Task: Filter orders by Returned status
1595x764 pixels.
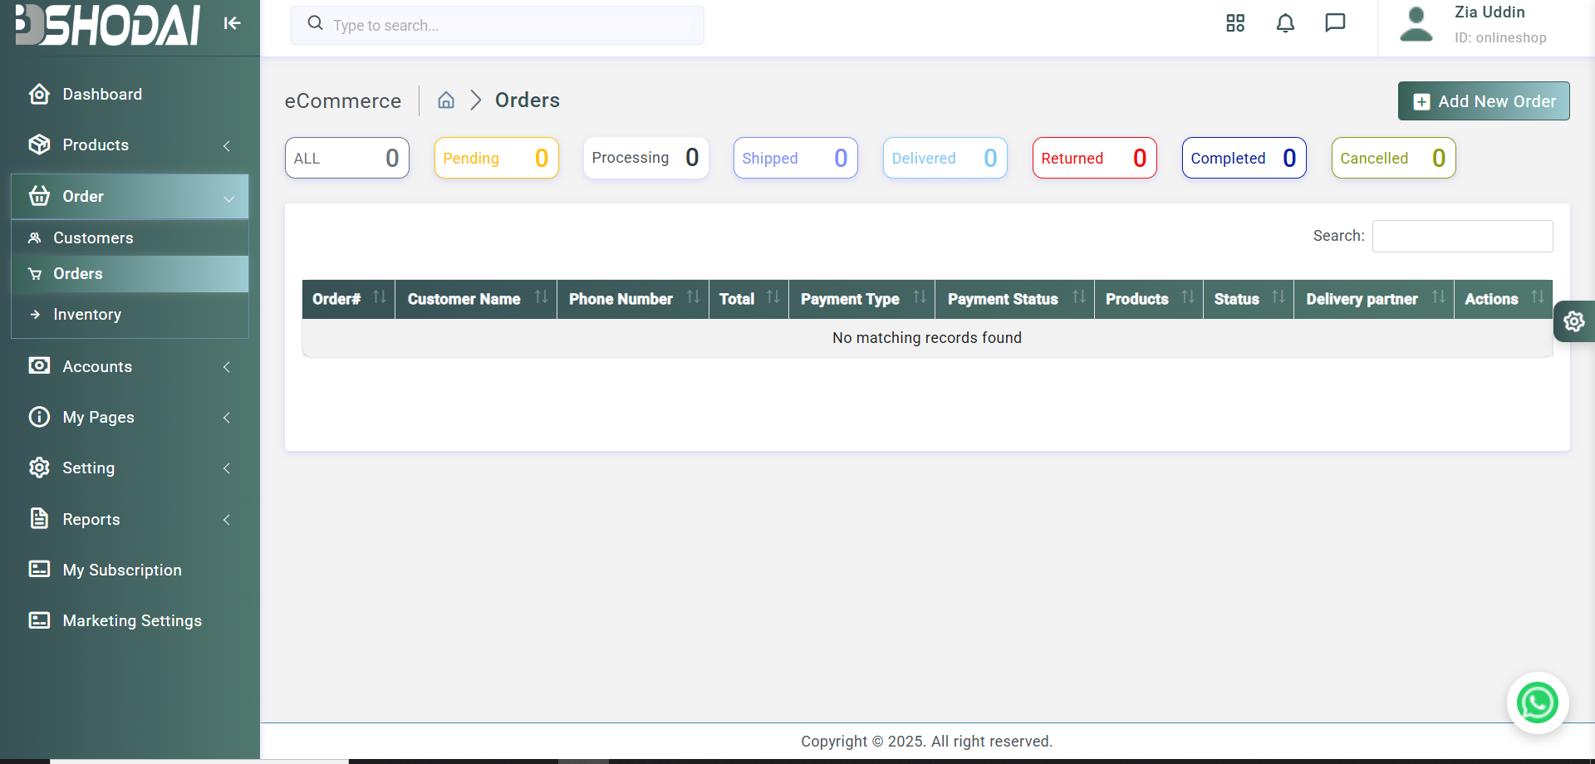Action: pos(1094,158)
